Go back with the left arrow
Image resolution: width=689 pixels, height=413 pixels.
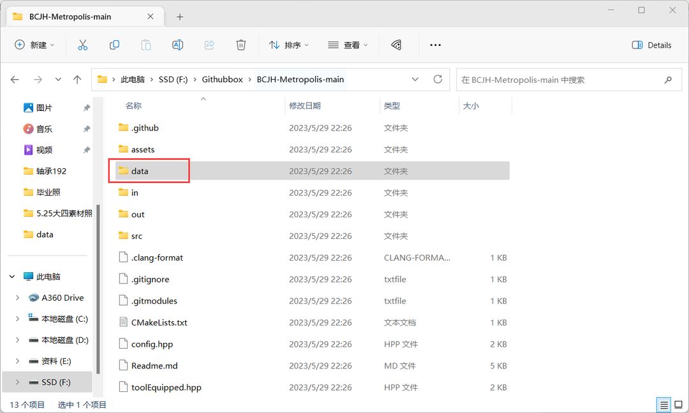point(15,80)
